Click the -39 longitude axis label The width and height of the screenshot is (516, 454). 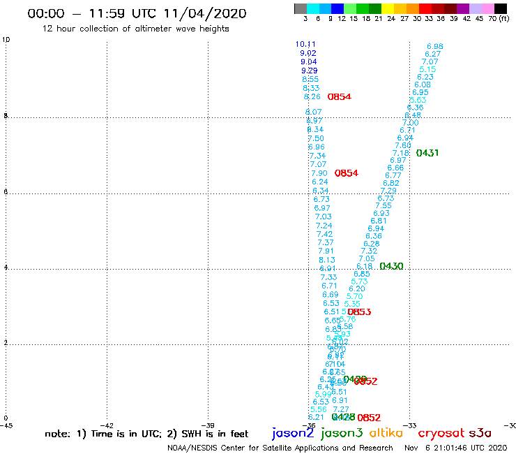208,425
